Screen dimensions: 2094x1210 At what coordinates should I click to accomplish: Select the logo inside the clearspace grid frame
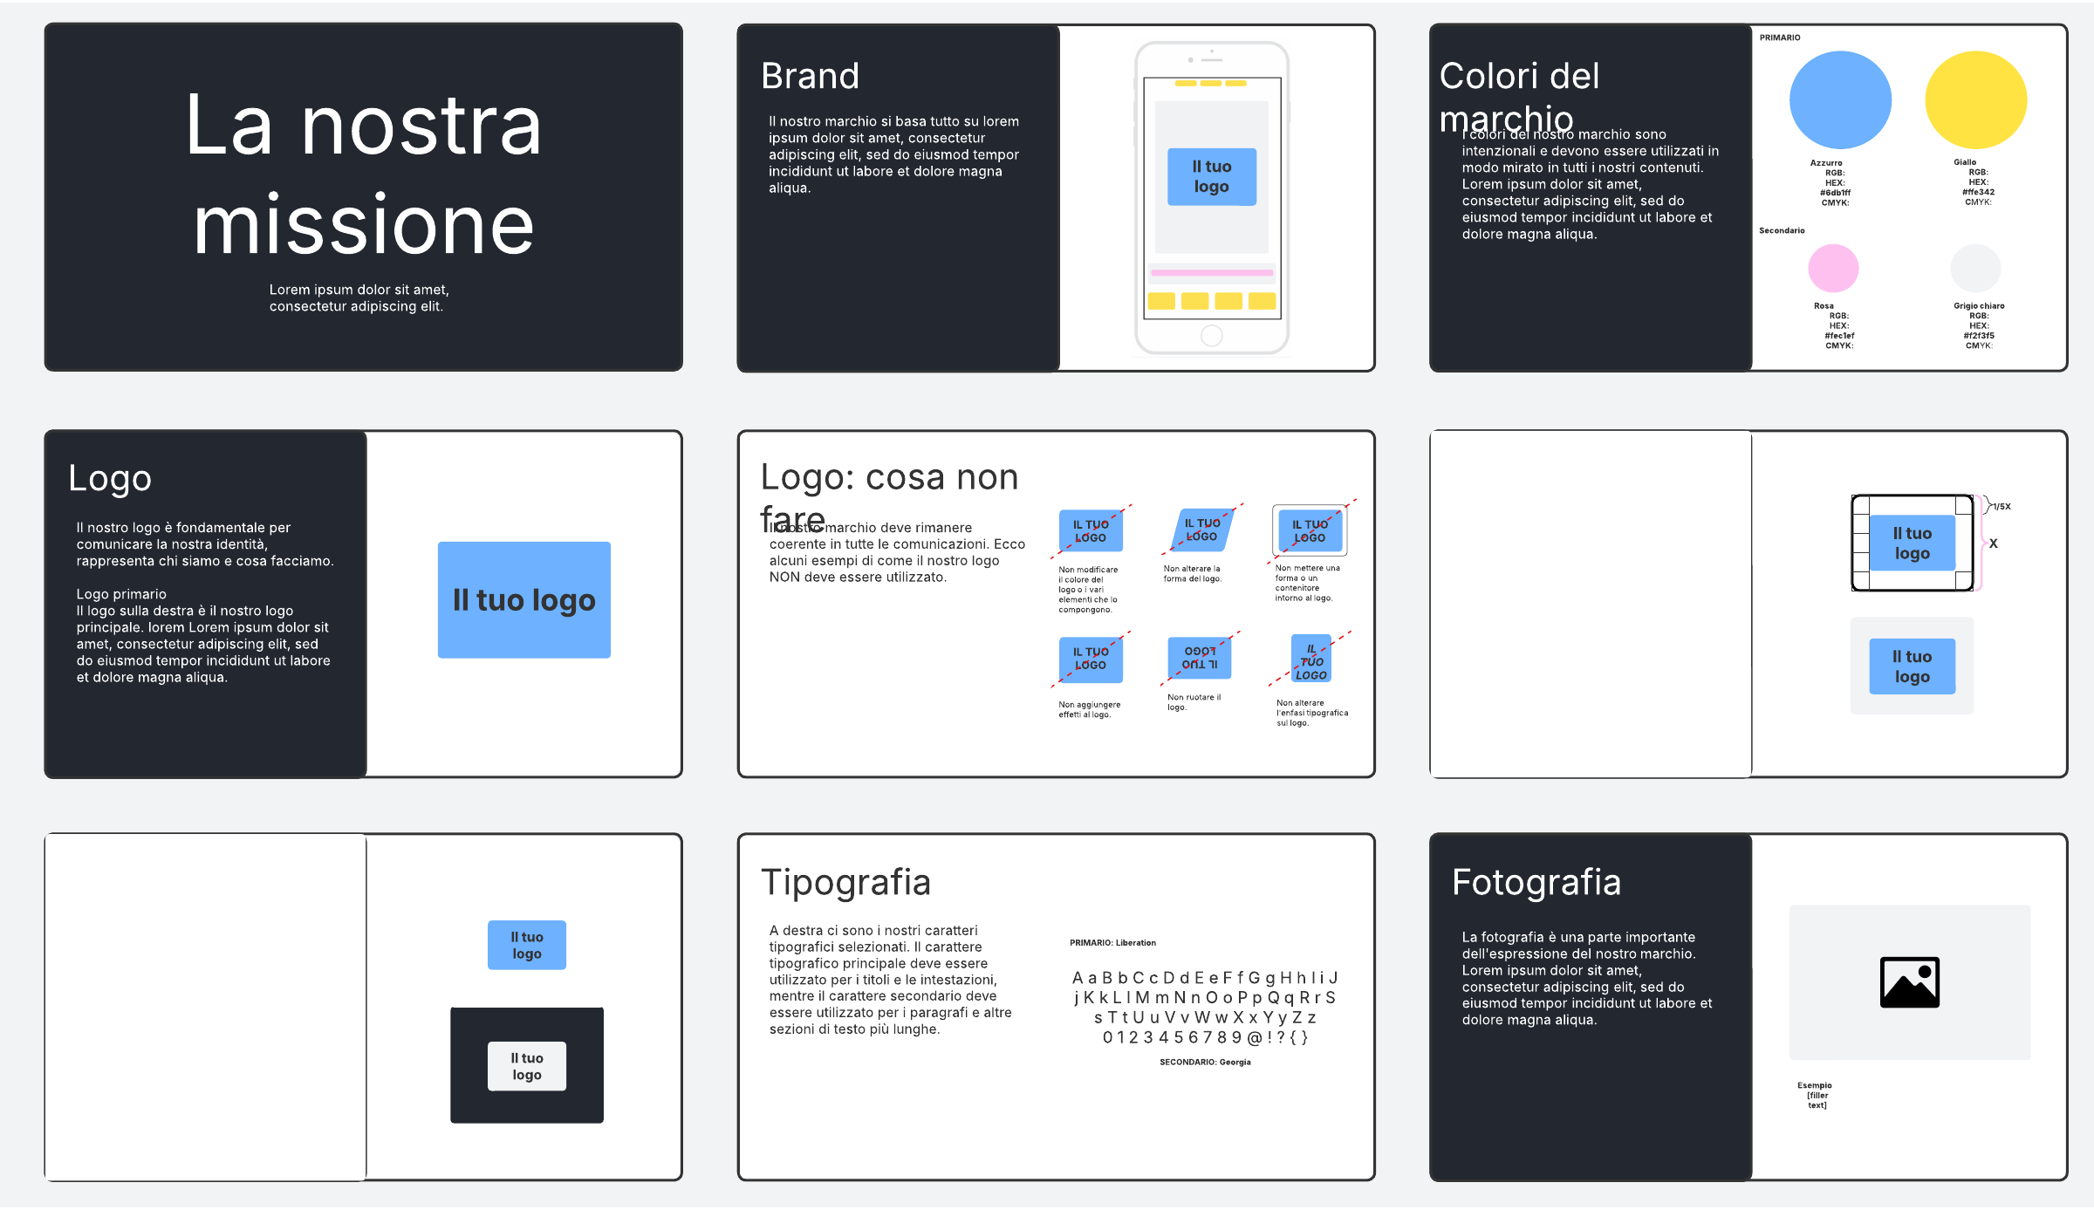tap(1912, 543)
